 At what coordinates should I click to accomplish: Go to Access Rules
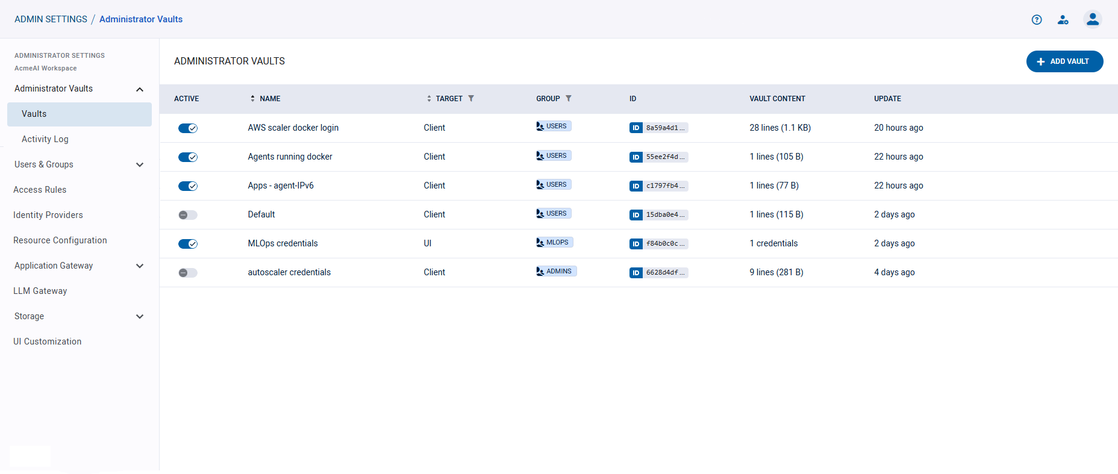[40, 190]
